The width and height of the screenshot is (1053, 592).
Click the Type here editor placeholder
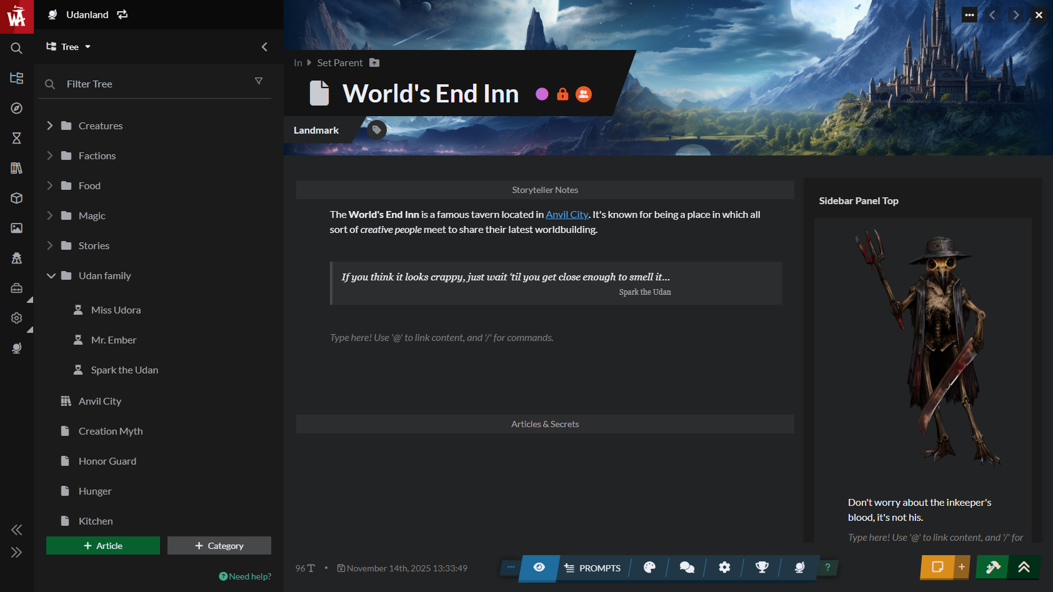[x=442, y=337]
